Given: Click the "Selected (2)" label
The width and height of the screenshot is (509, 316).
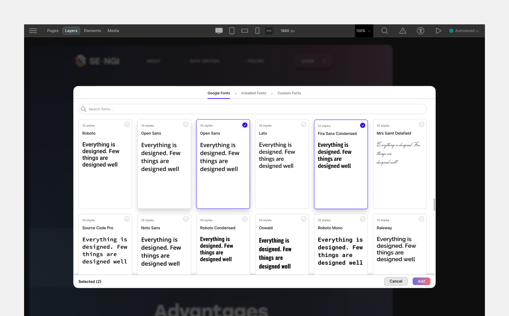Looking at the screenshot, I should click(x=90, y=281).
